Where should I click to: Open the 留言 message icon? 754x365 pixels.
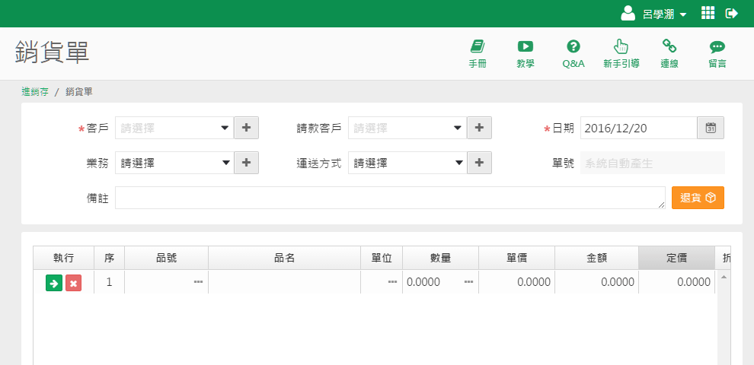click(x=717, y=53)
